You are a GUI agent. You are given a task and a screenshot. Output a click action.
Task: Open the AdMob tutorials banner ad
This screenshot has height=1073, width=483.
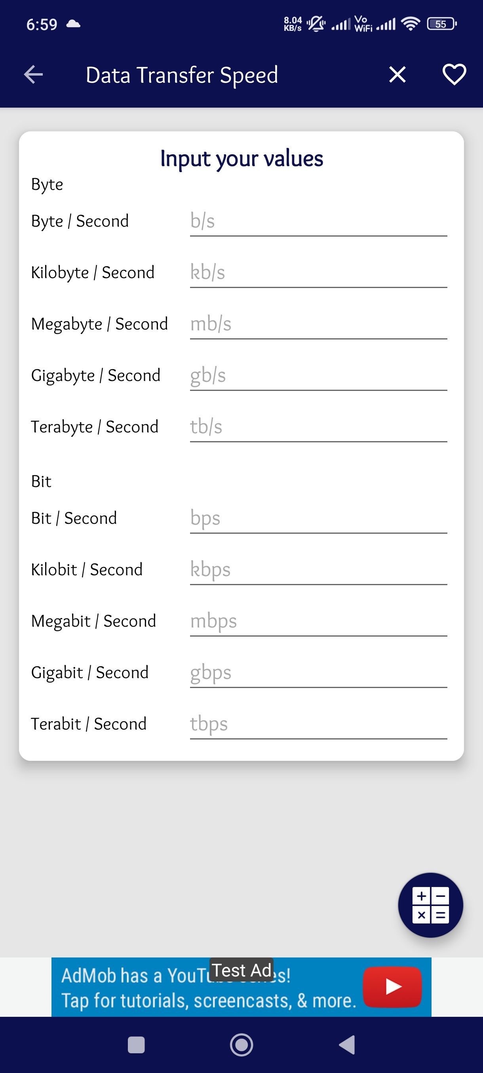point(208,988)
